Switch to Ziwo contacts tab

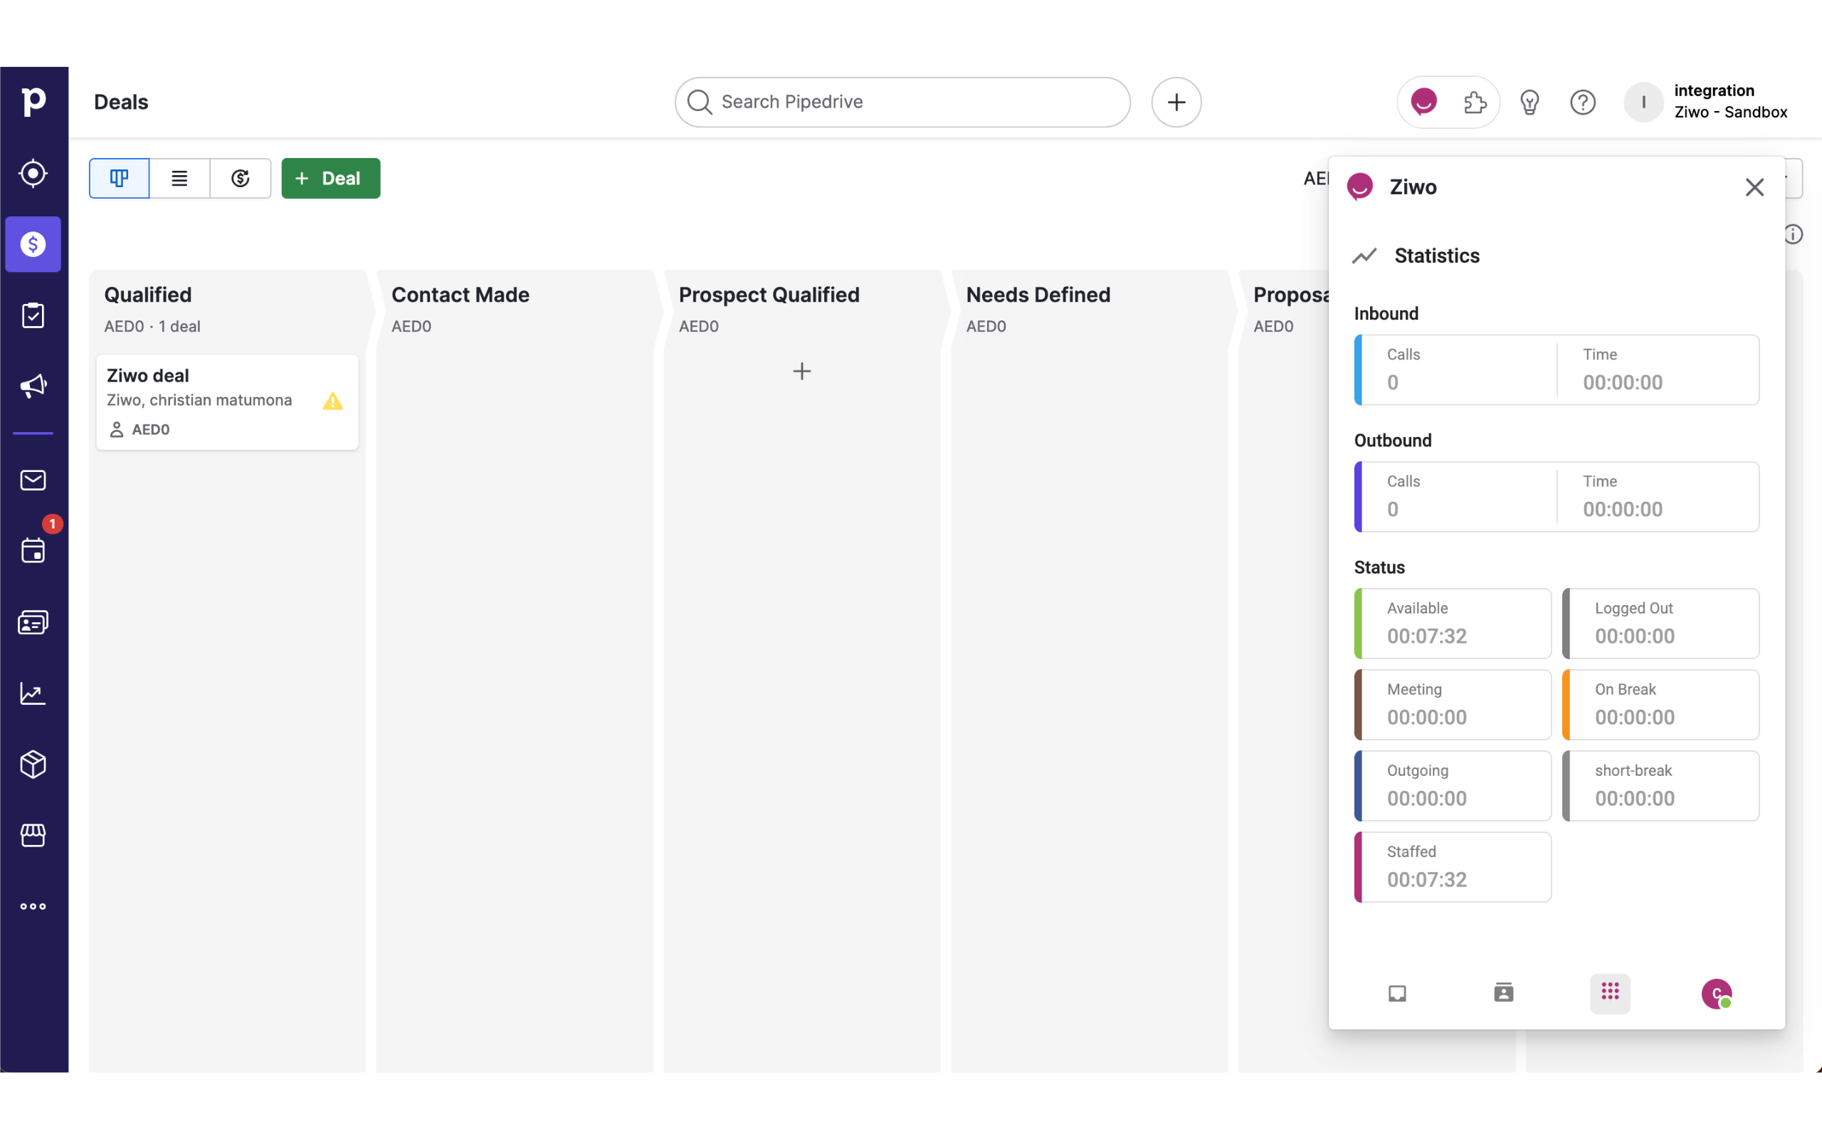click(x=1504, y=993)
